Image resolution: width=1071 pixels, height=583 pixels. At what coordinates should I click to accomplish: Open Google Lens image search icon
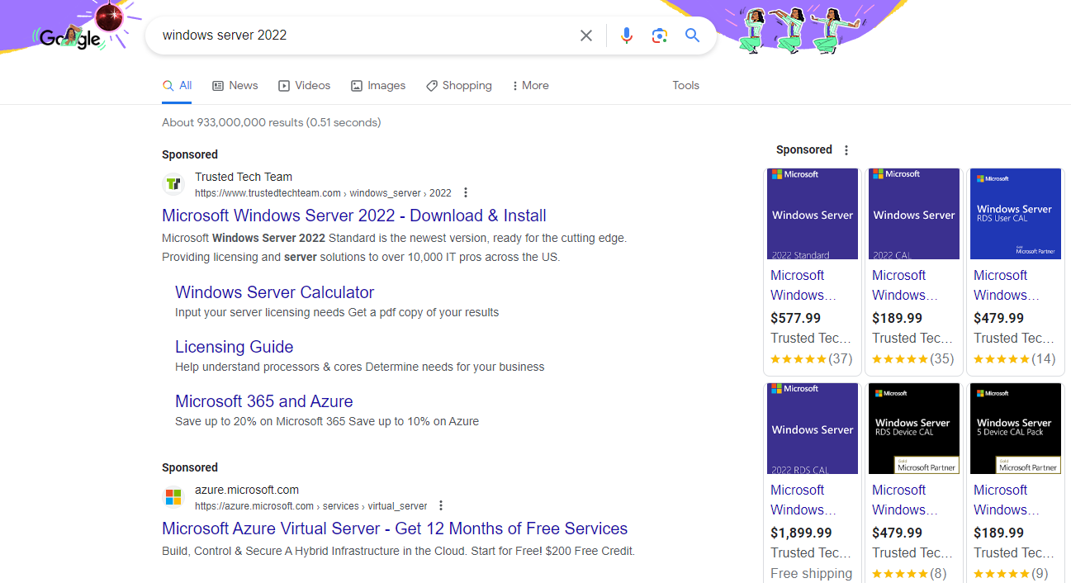[x=659, y=36]
